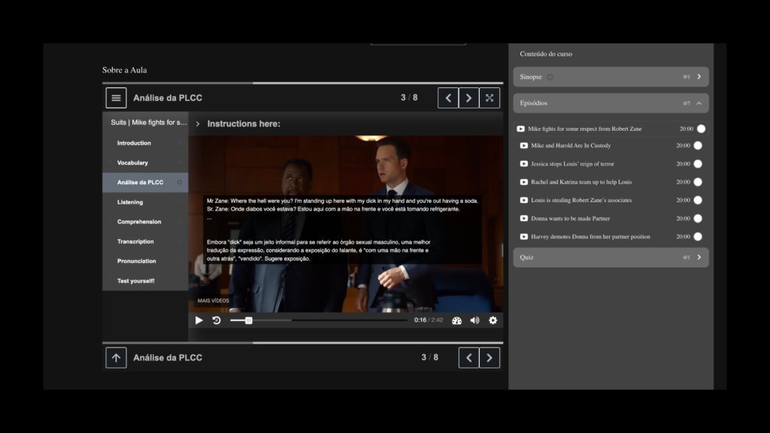770x433 pixels.
Task: Open video settings gear
Action: [493, 320]
